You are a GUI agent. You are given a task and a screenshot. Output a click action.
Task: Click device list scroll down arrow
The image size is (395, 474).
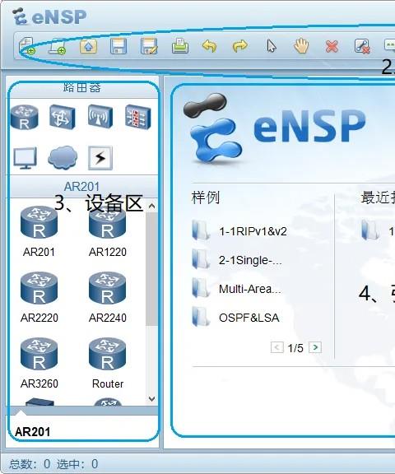click(151, 399)
